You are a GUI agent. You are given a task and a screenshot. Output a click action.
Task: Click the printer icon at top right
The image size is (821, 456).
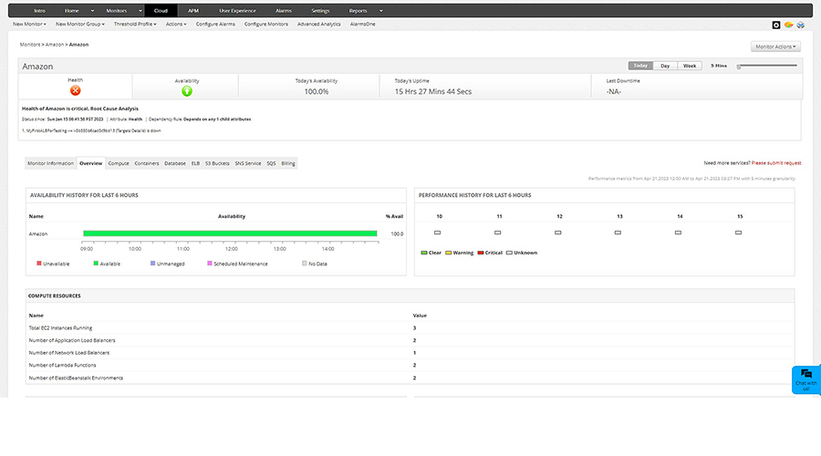coord(801,25)
